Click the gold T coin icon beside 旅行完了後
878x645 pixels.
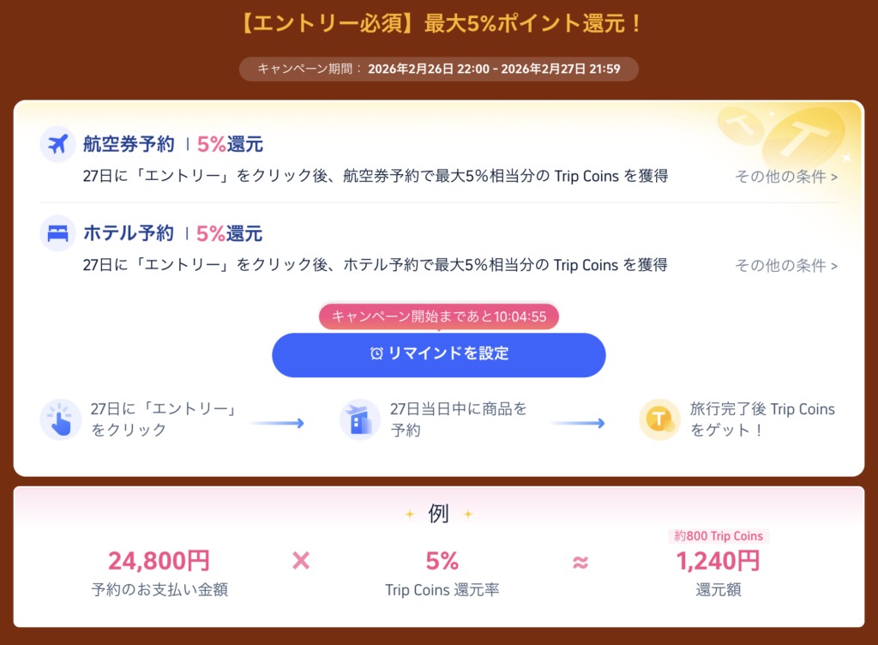click(658, 419)
